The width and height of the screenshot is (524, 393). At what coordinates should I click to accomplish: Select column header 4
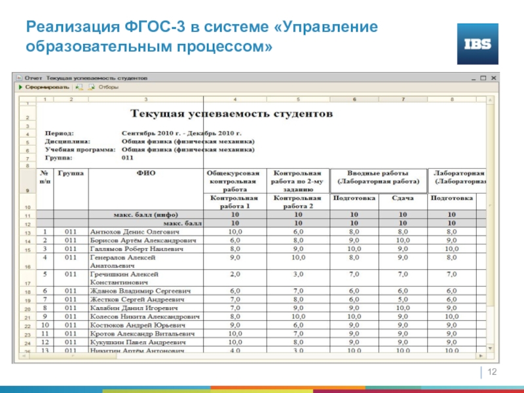tap(235, 100)
